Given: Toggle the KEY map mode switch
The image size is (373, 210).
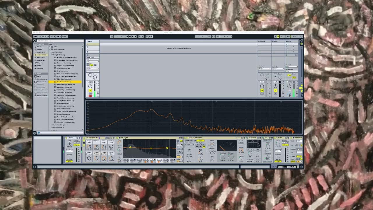Looking at the screenshot, I should (x=282, y=36).
